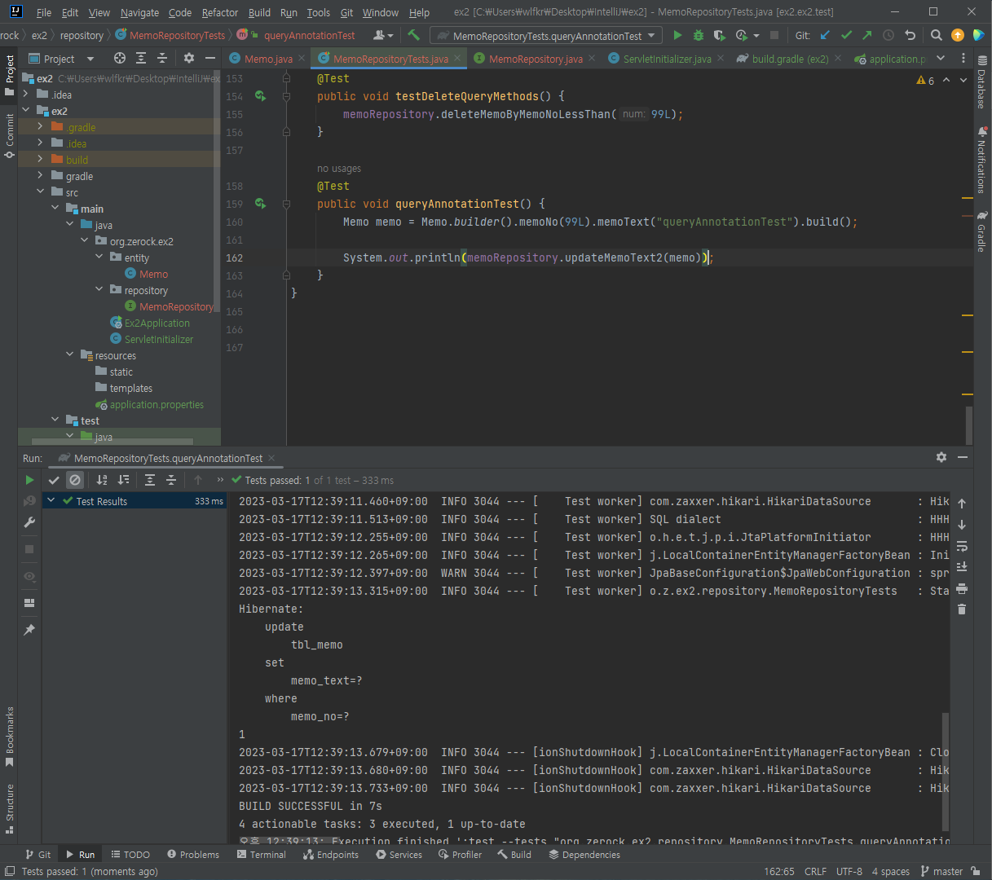
Task: Open the Endpoints tool window
Action: [x=331, y=855]
